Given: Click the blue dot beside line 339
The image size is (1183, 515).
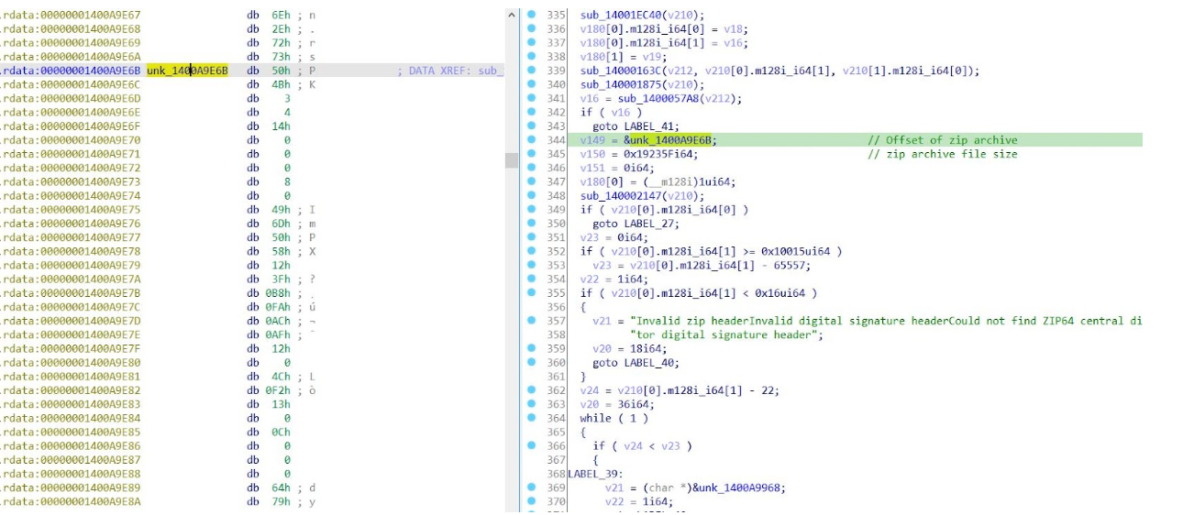Looking at the screenshot, I should 532,71.
